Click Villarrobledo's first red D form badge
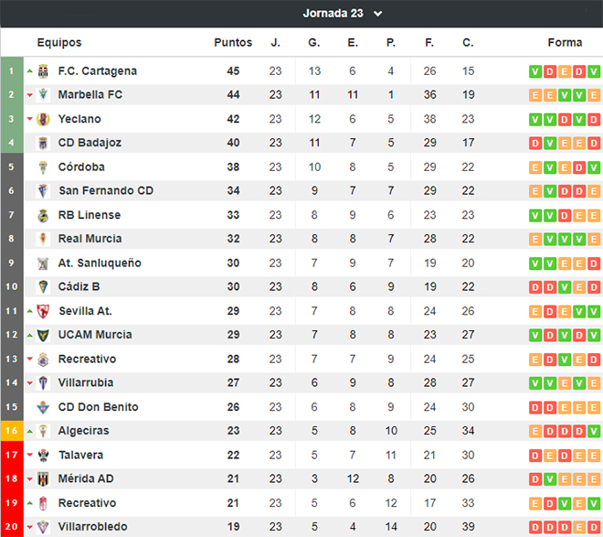 (534, 527)
